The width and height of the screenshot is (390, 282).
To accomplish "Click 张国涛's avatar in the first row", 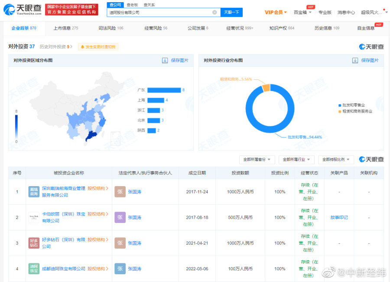I will click(x=120, y=192).
